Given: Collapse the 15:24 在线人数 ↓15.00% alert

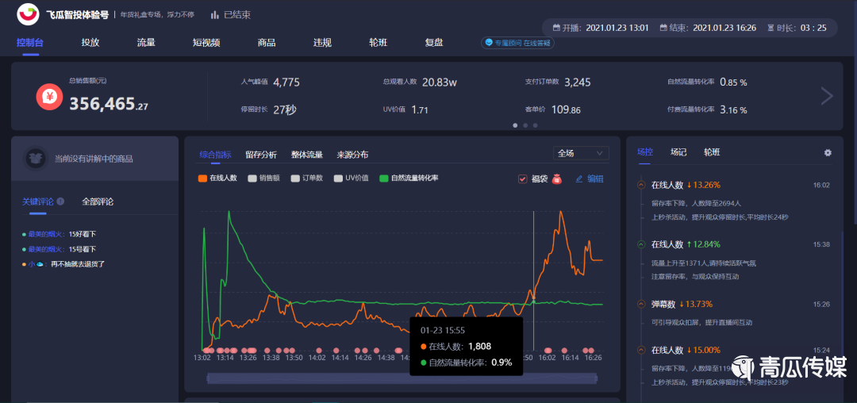Looking at the screenshot, I should click(640, 350).
